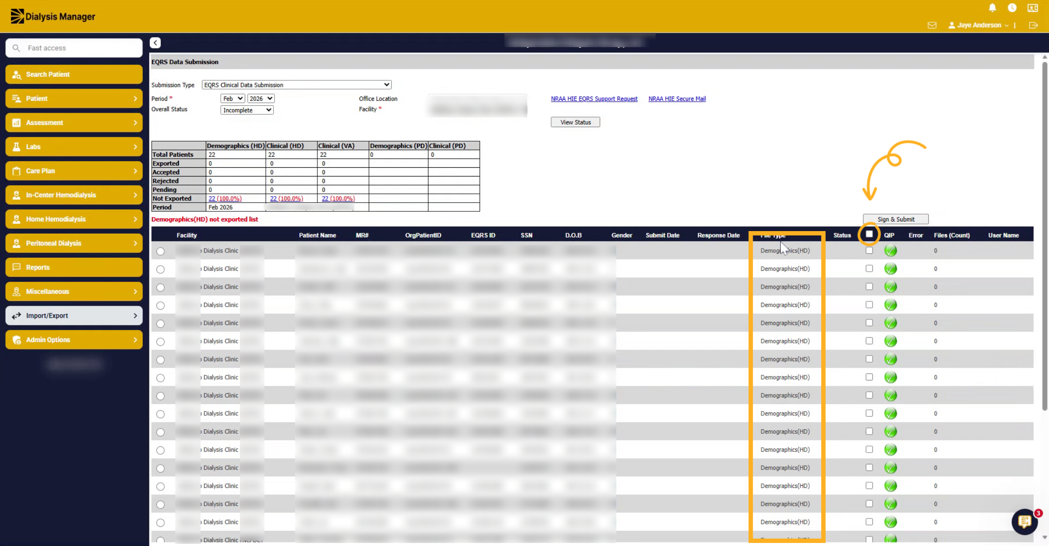Open In-Center Hemodialysis menu
Screen dimensions: 1049x546
pyautogui.click(x=74, y=195)
